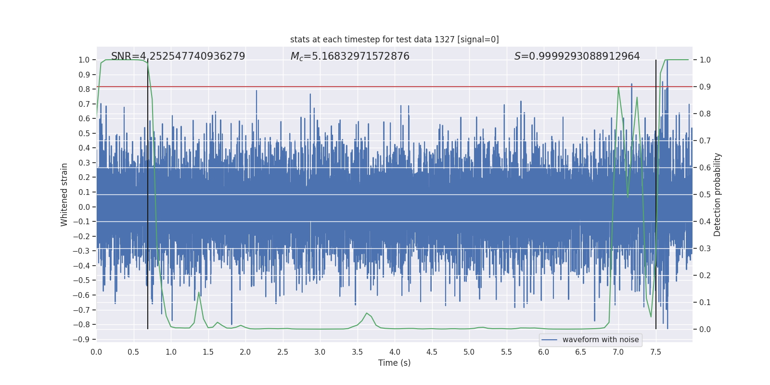
Task: Click the chirp mass M_c annotation
Action: (350, 56)
